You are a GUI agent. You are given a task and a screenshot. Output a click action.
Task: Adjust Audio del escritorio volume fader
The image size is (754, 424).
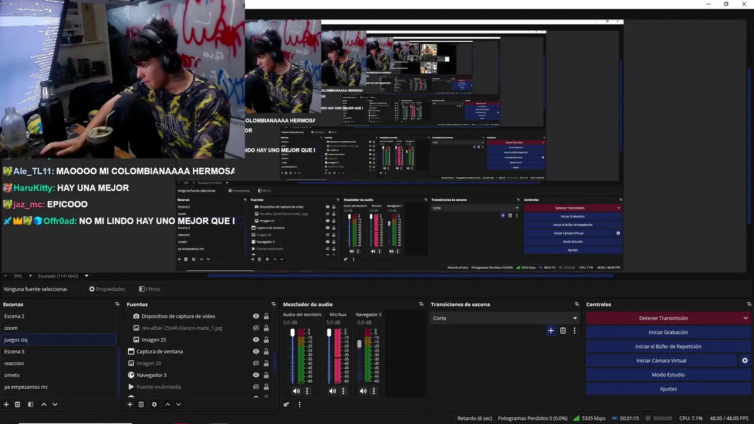tap(292, 333)
